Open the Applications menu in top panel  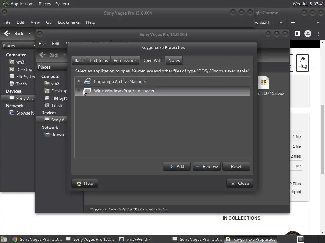(23, 4)
